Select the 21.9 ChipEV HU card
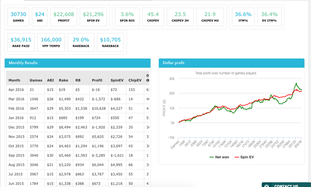 click(210, 17)
